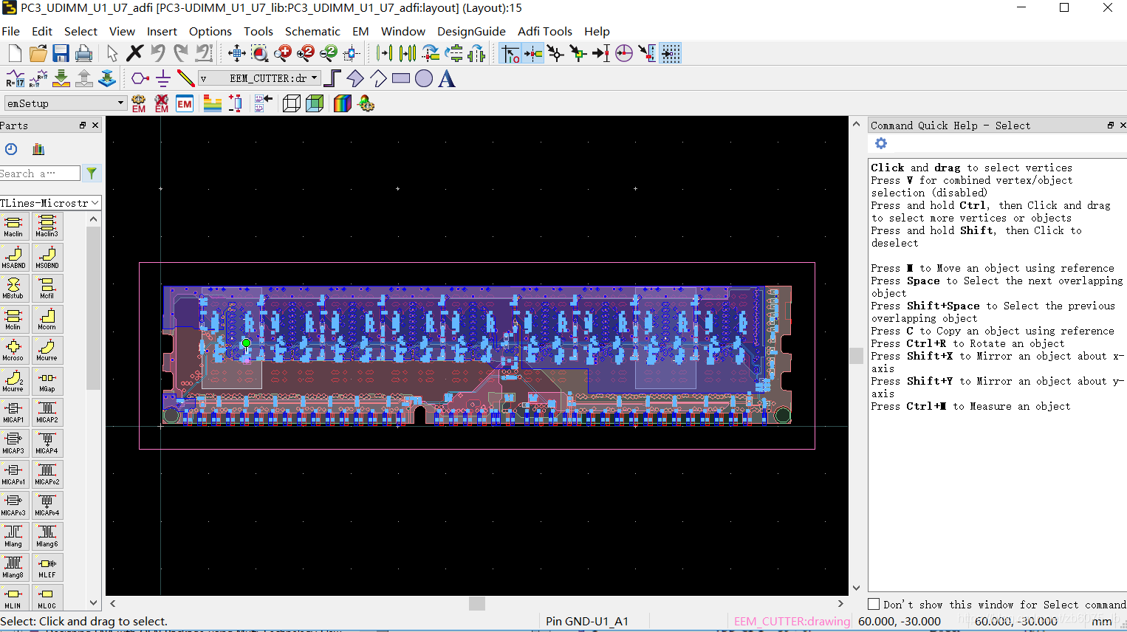Open the File menu
The width and height of the screenshot is (1127, 632).
(11, 31)
